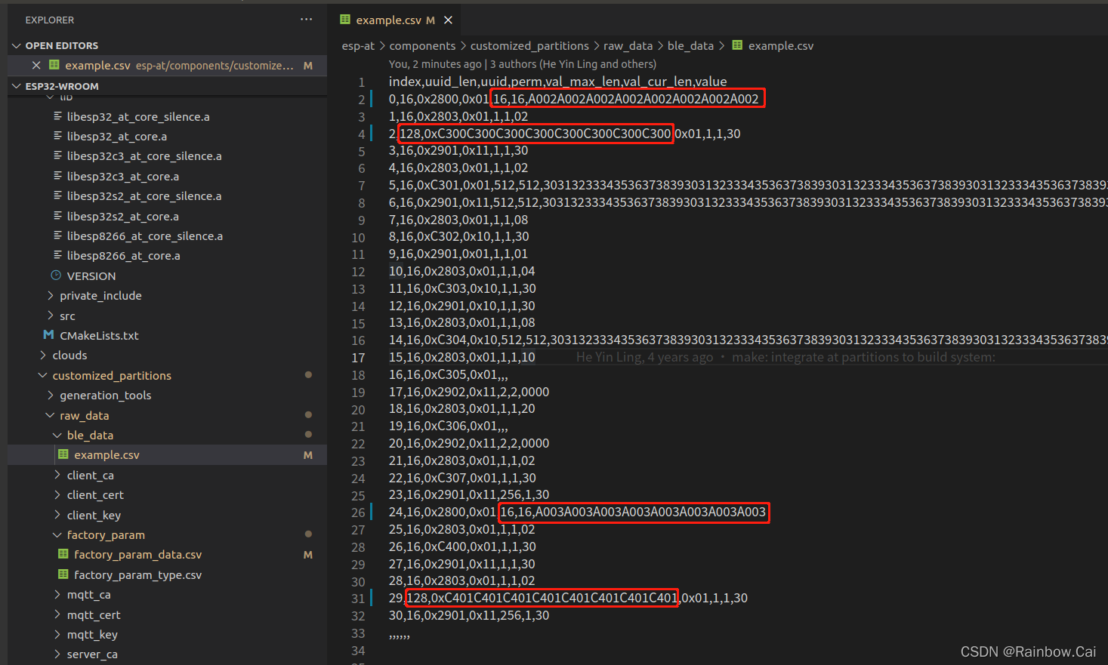Select ble_data in the breadcrumb path
Image resolution: width=1108 pixels, height=665 pixels.
point(690,45)
